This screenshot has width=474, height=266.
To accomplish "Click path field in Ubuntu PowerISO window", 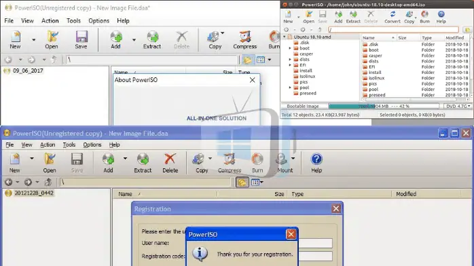I will [x=393, y=30].
